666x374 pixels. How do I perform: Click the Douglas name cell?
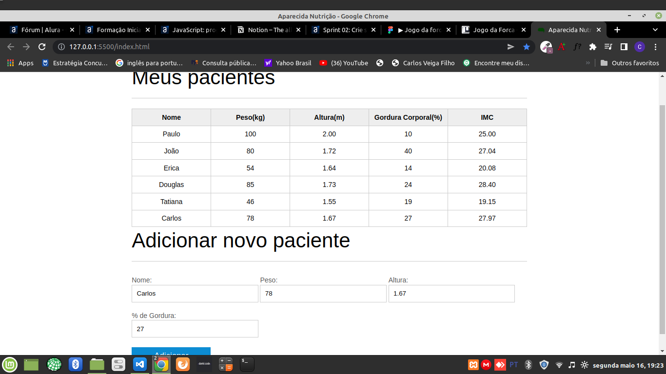(x=171, y=185)
